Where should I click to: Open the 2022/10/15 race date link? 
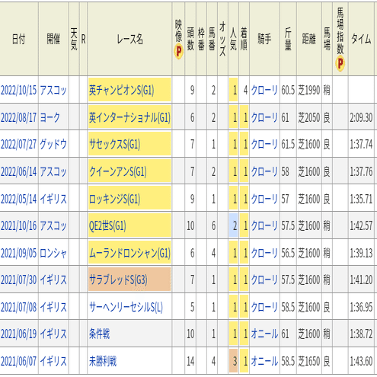point(19,90)
